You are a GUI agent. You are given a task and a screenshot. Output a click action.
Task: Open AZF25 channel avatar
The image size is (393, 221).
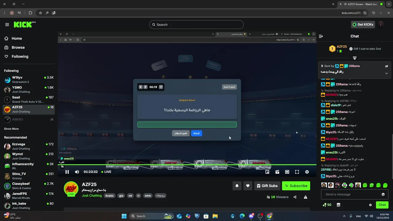point(71,188)
